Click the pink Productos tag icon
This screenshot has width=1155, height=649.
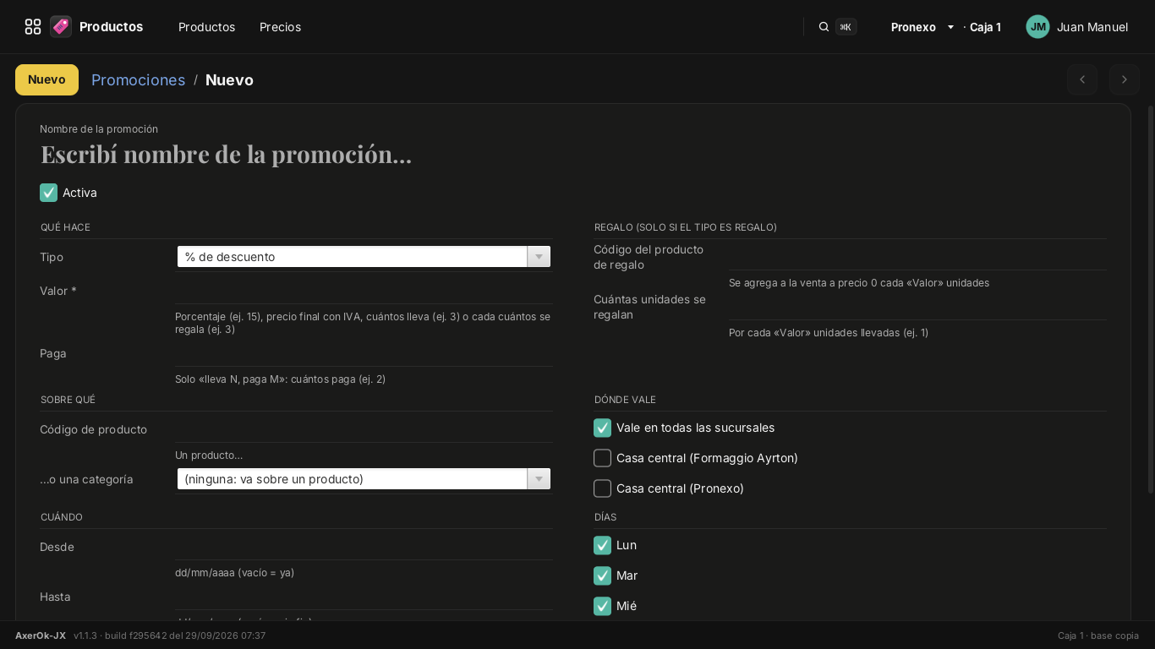pyautogui.click(x=61, y=27)
